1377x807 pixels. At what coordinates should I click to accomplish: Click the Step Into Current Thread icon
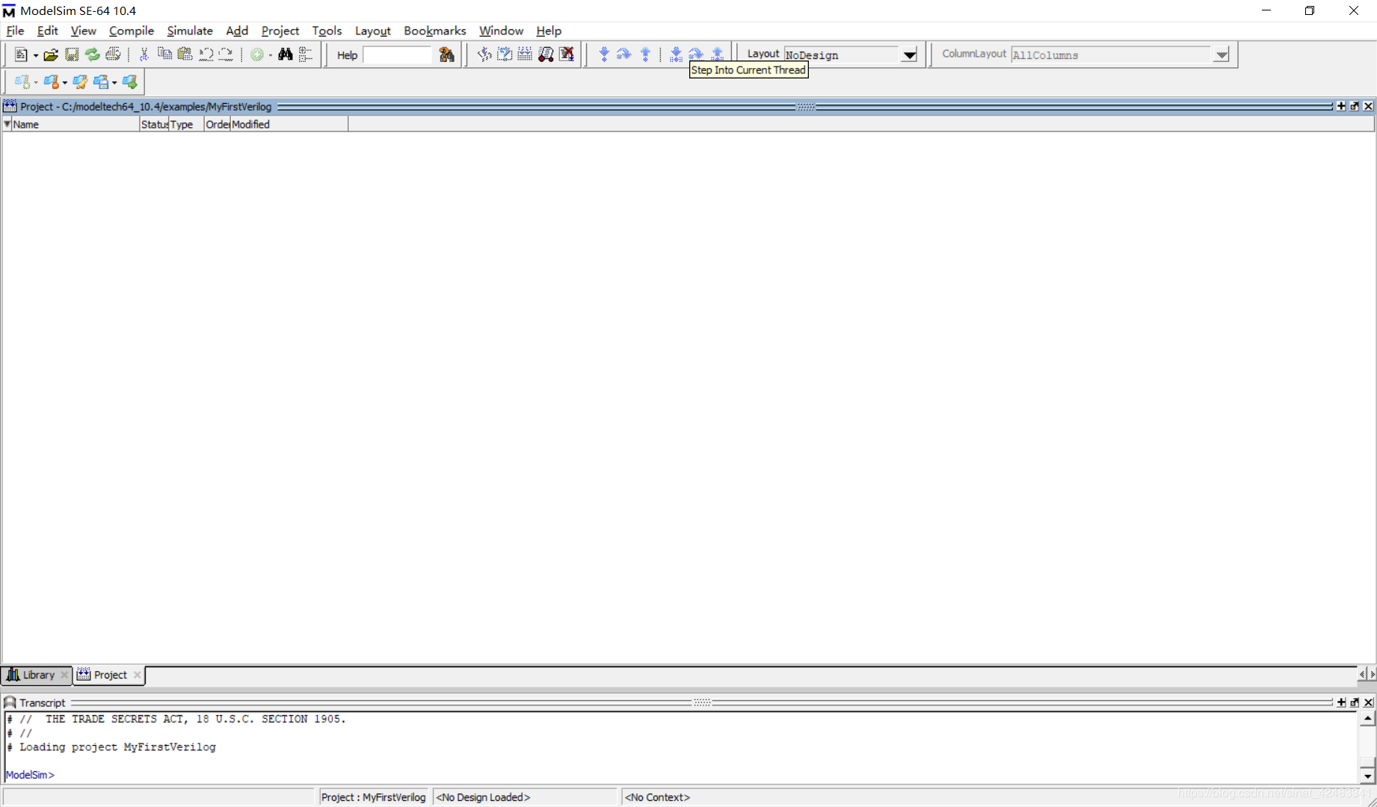(x=676, y=55)
